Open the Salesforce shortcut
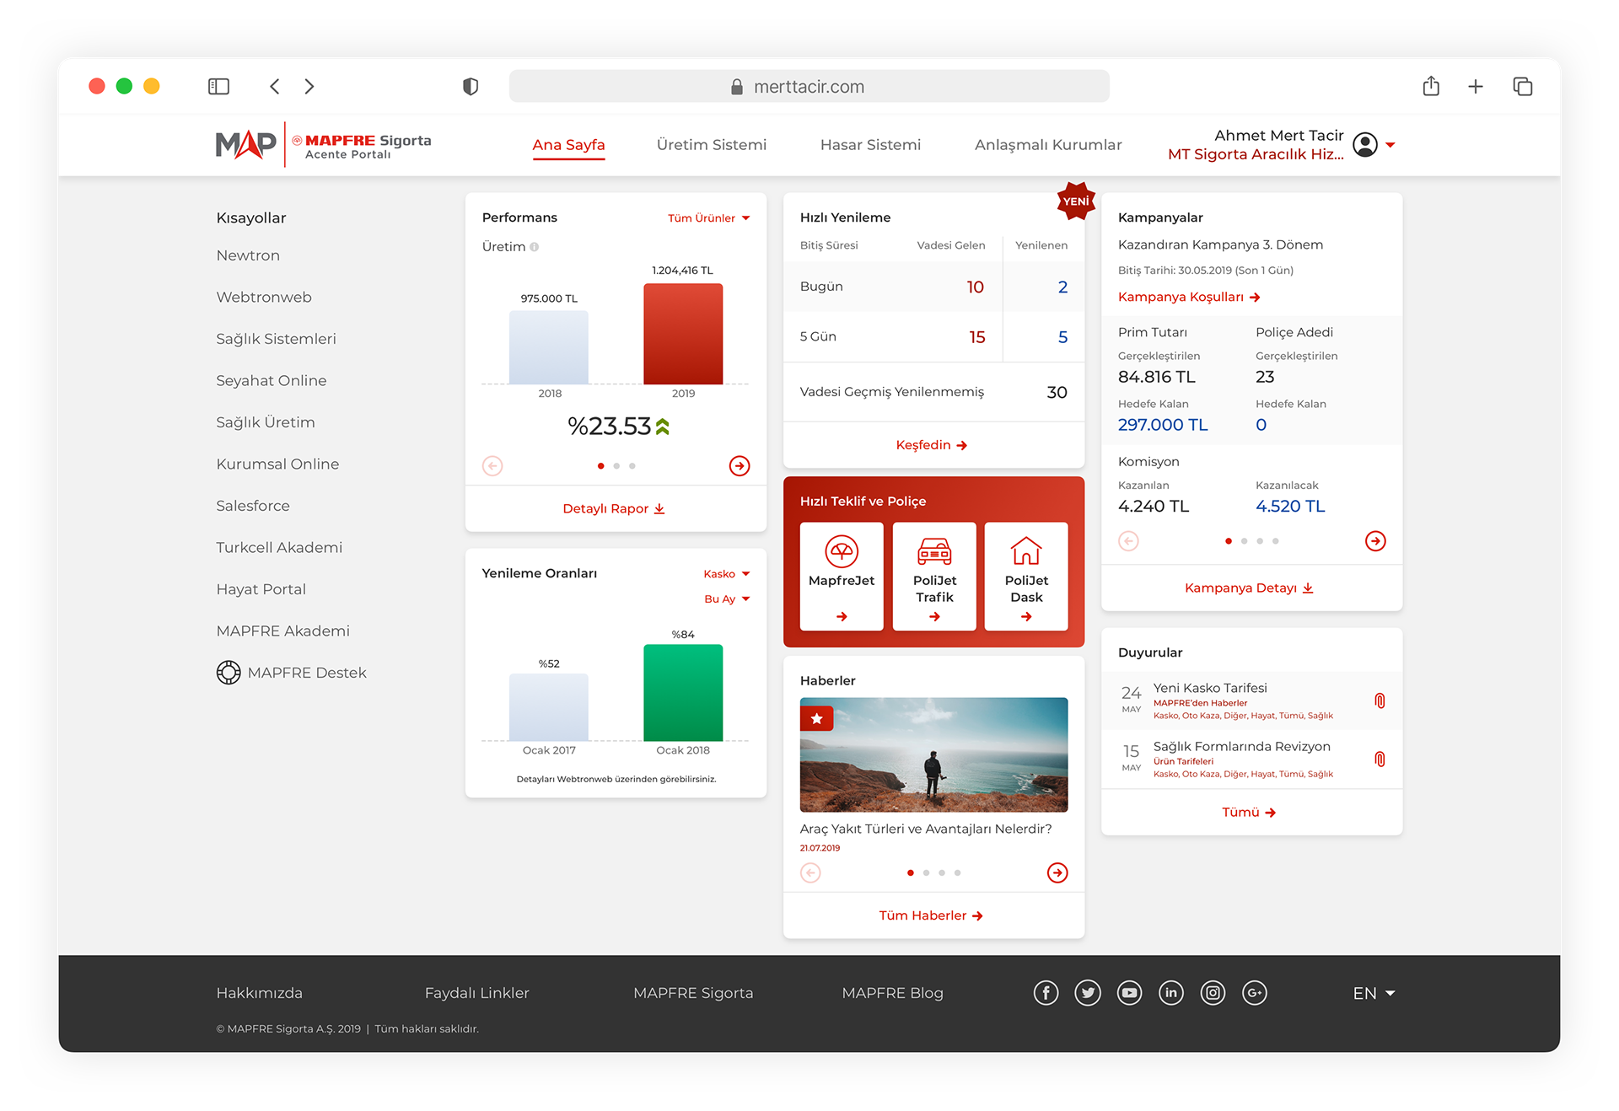 (x=253, y=506)
